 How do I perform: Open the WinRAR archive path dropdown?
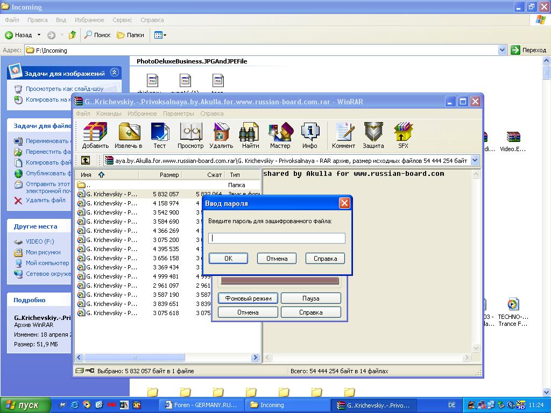click(x=475, y=160)
